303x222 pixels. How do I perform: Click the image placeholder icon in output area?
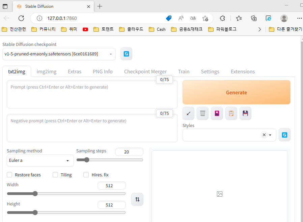pos(220,194)
